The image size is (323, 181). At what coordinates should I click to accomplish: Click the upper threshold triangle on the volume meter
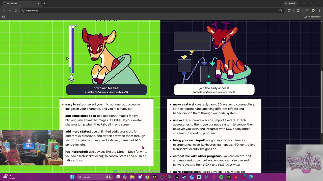coord(75,26)
